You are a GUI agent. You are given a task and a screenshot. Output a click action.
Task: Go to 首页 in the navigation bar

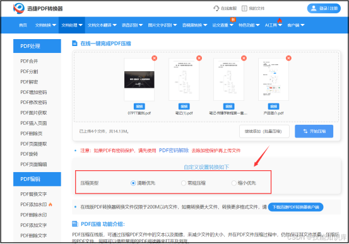coord(23,25)
